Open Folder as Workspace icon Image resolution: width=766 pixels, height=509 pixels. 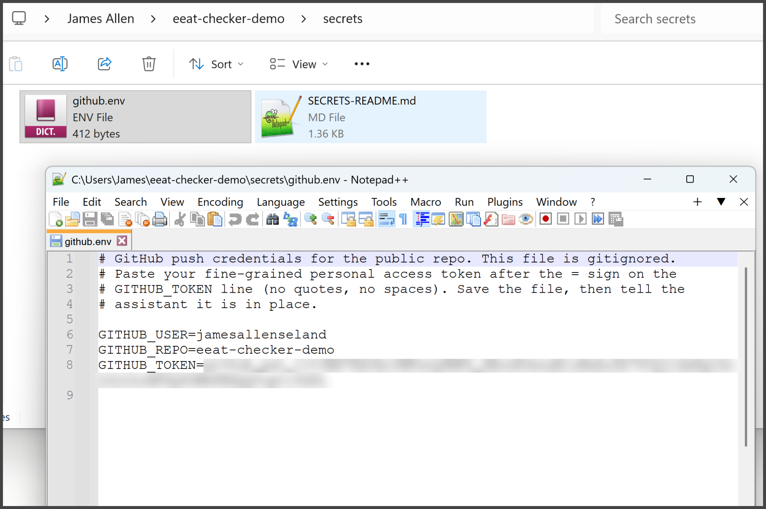tap(508, 219)
